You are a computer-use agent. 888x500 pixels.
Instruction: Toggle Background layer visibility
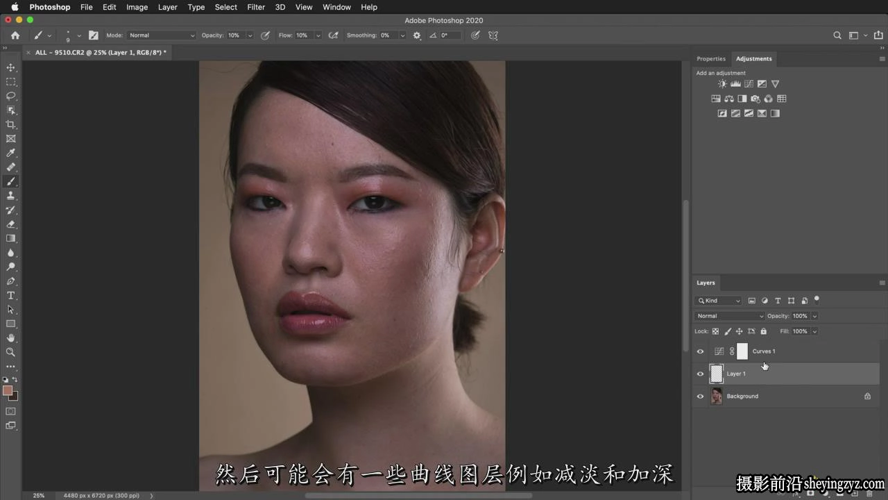pos(700,397)
